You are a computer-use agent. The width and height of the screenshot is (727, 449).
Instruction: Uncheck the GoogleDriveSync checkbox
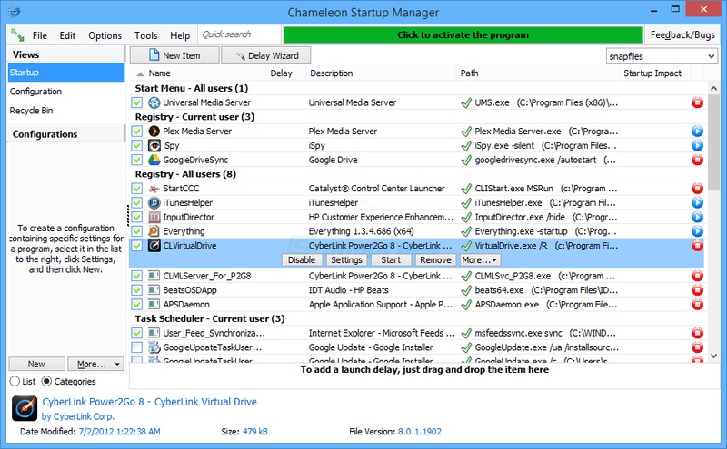coord(136,160)
